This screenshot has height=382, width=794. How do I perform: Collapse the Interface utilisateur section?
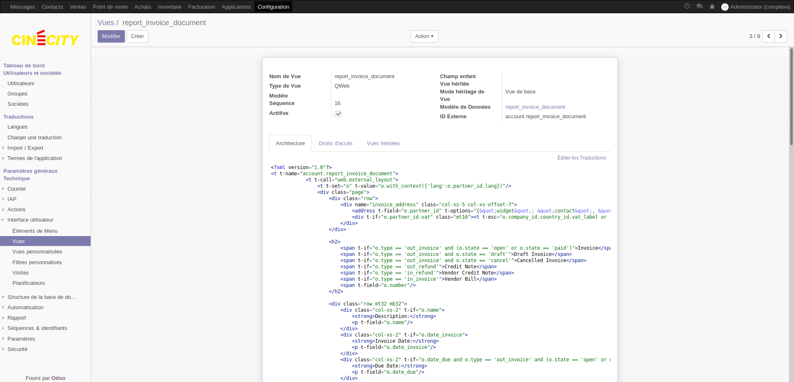click(x=30, y=220)
